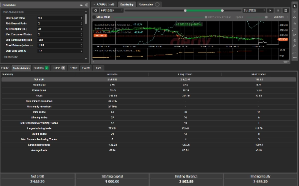Adjust the Fixed Balance stepper
The width and height of the screenshot is (299, 186).
click(x=81, y=45)
